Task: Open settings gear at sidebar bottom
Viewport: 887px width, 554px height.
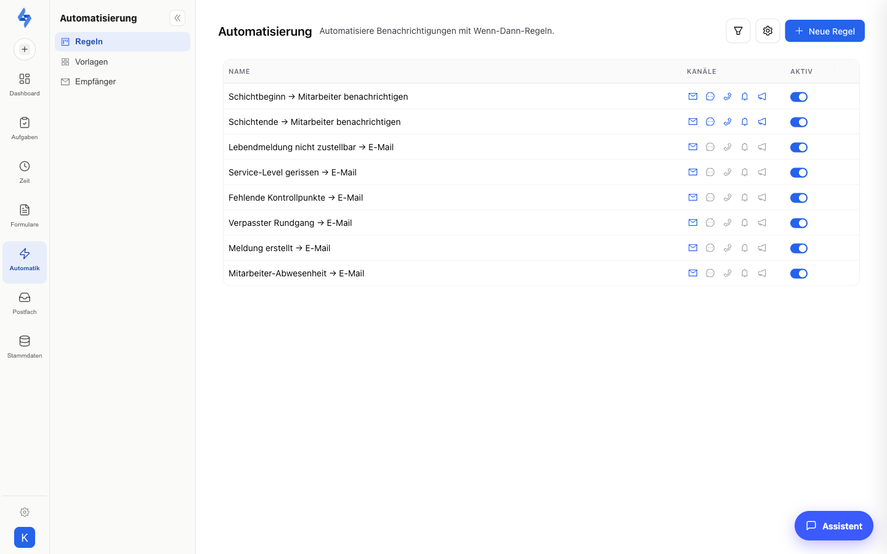Action: 25,512
